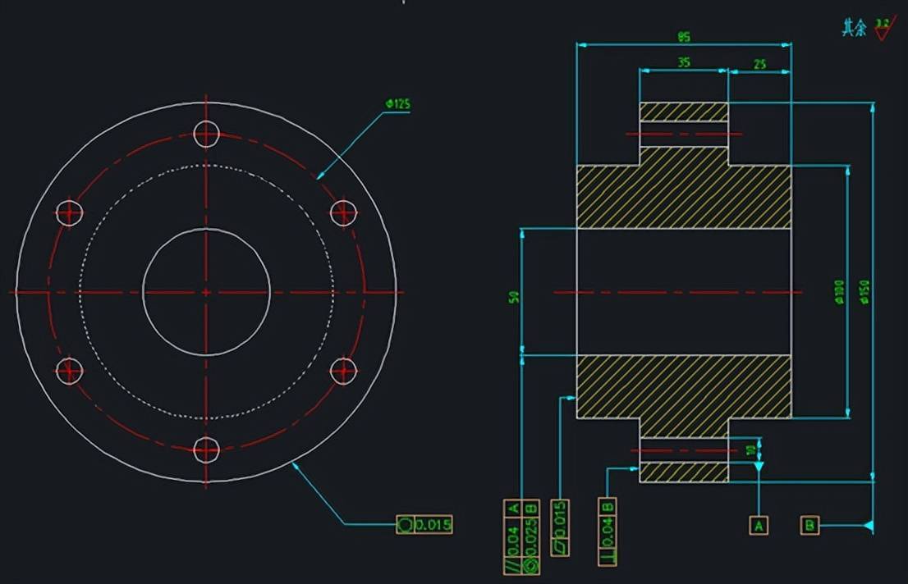Select the 85 overall length dimension text

683,37
